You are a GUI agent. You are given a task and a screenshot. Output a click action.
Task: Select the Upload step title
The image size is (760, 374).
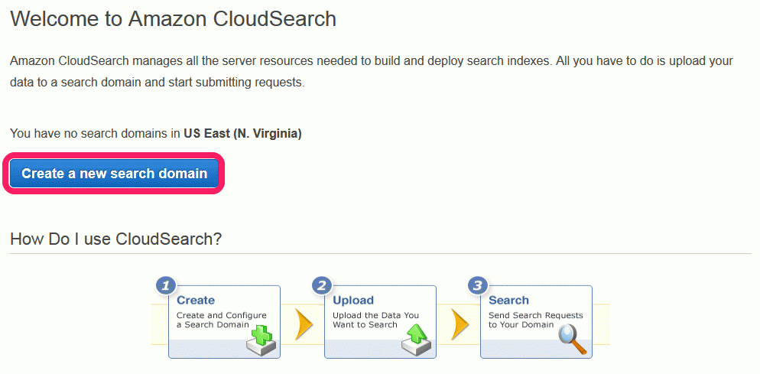point(353,301)
